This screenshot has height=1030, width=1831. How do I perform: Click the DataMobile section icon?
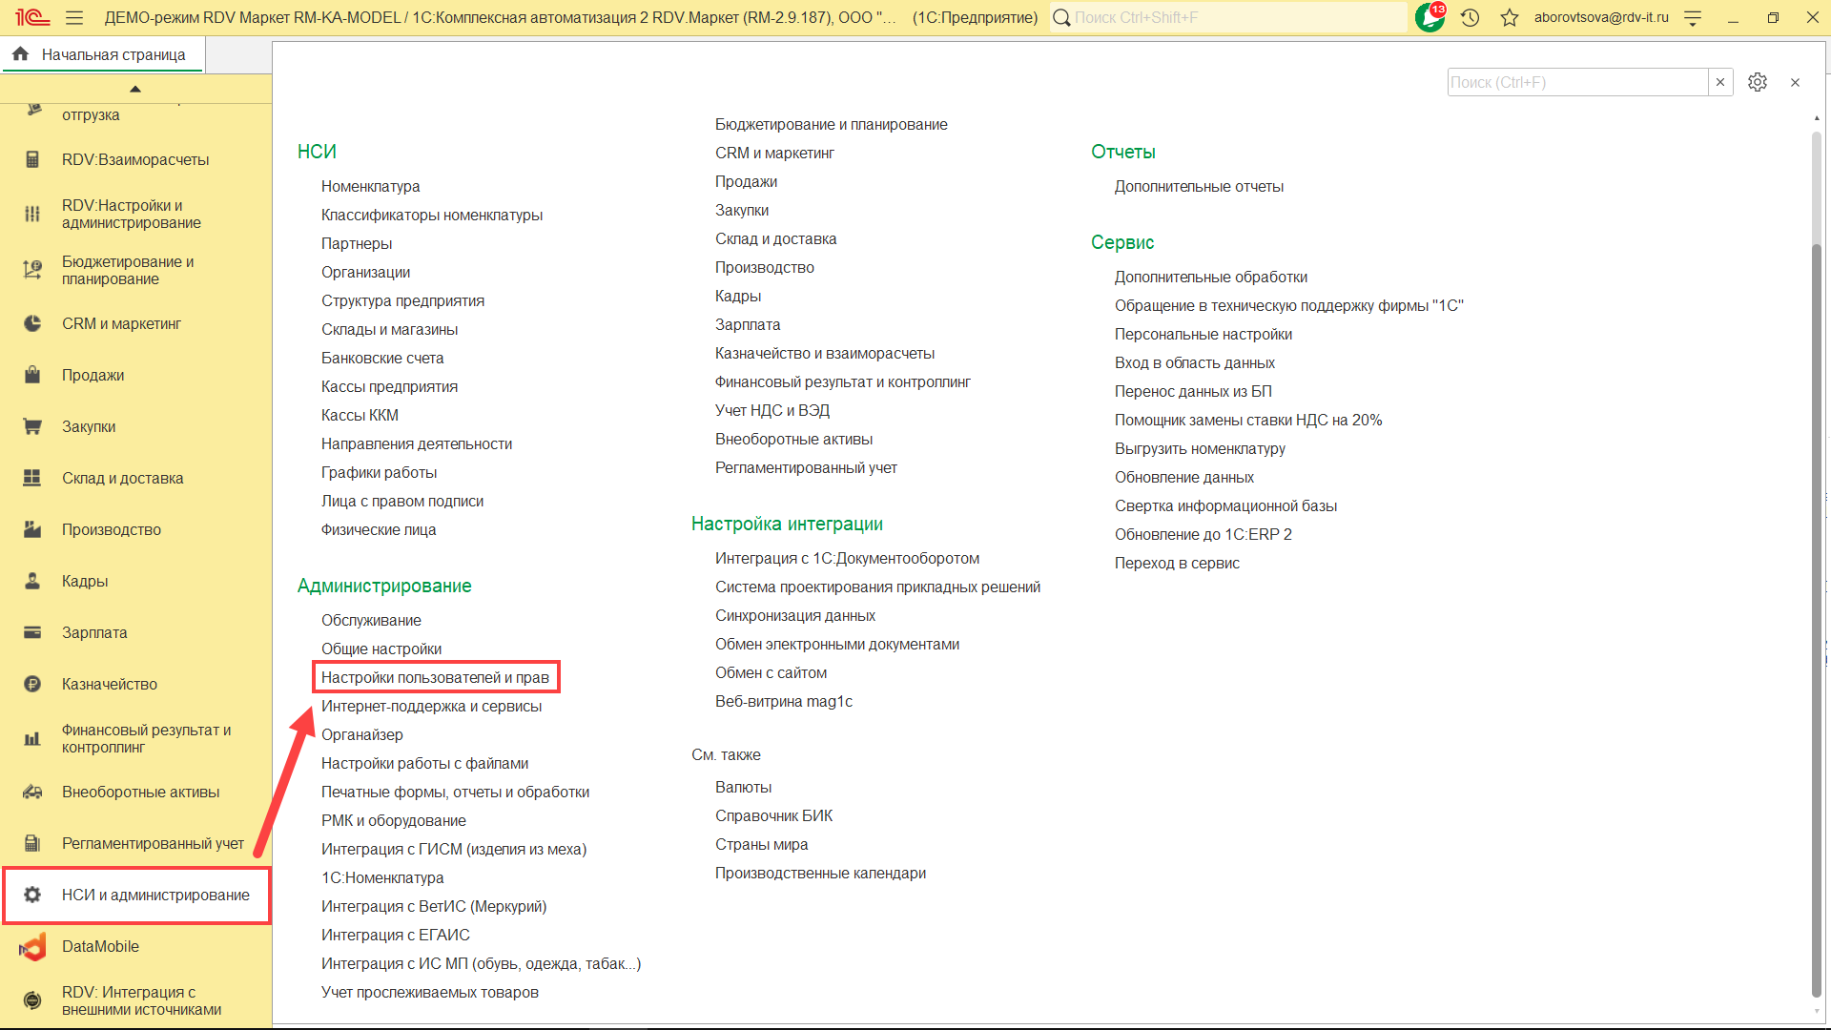(32, 946)
